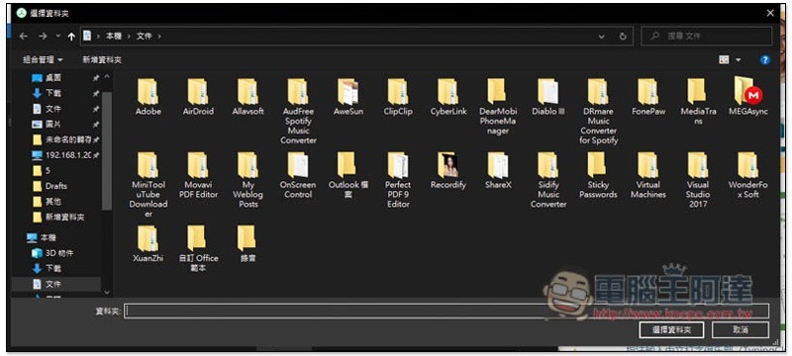
Task: Select DRmare Music Converter for Spotify folder
Action: (598, 112)
